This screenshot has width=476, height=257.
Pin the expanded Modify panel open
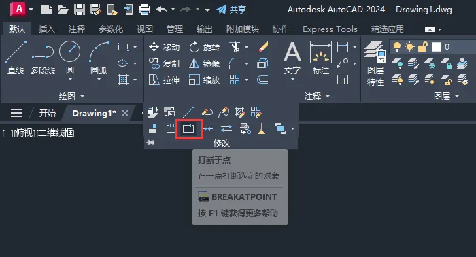pos(150,143)
